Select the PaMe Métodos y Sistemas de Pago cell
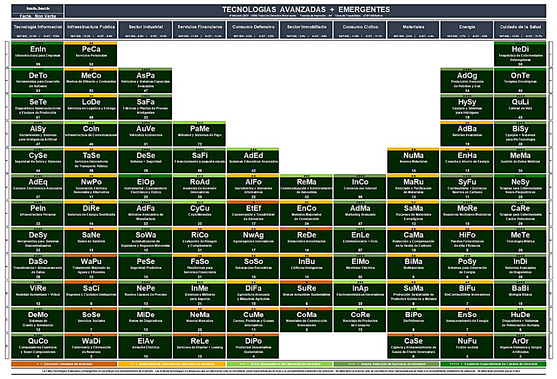Image resolution: width=557 pixels, height=379 pixels. pos(199,134)
